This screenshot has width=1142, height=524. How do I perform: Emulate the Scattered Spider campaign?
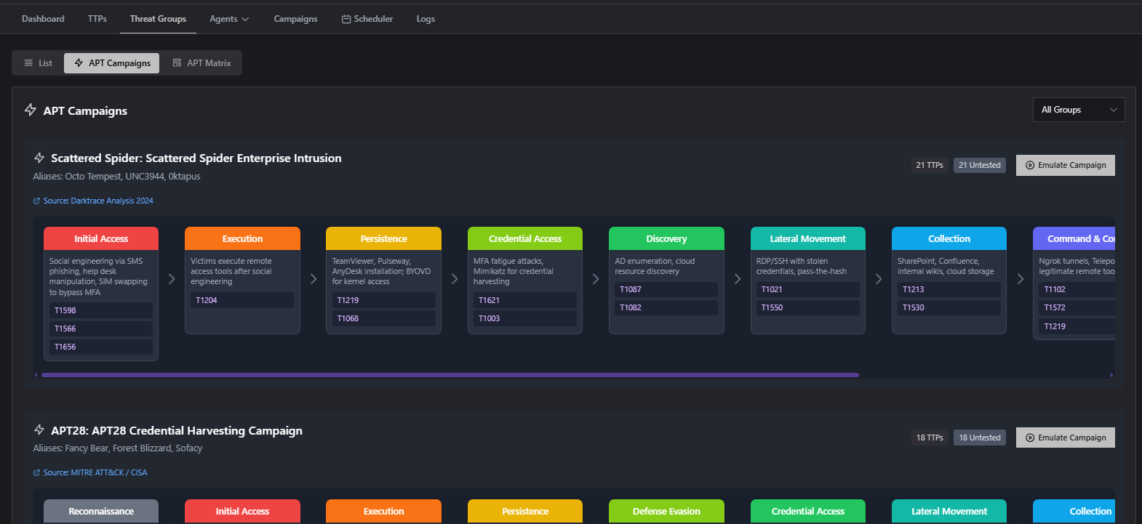[x=1065, y=165]
